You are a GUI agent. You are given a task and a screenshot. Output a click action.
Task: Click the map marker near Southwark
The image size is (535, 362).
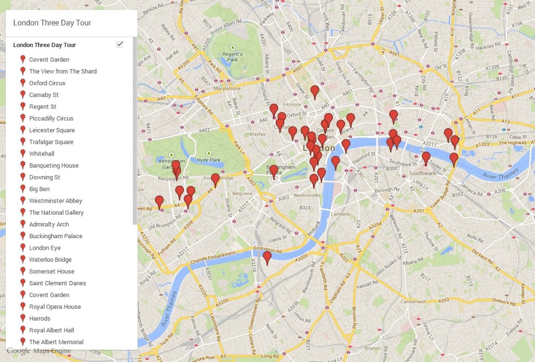click(426, 157)
